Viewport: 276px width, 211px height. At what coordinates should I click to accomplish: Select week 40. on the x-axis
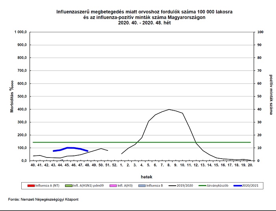34,166
